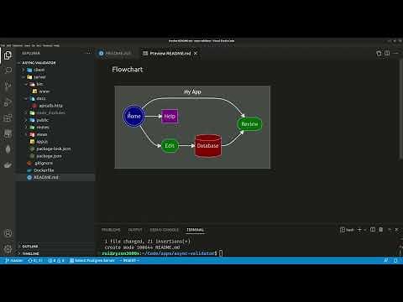Open errors and warnings status counter
The width and height of the screenshot is (403, 302).
(x=56, y=260)
